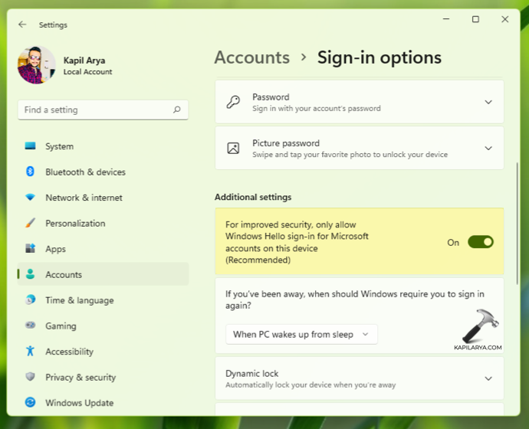Viewport: 529px width, 429px height.
Task: Click 'Sign in with your account's password' text
Action: pos(317,109)
